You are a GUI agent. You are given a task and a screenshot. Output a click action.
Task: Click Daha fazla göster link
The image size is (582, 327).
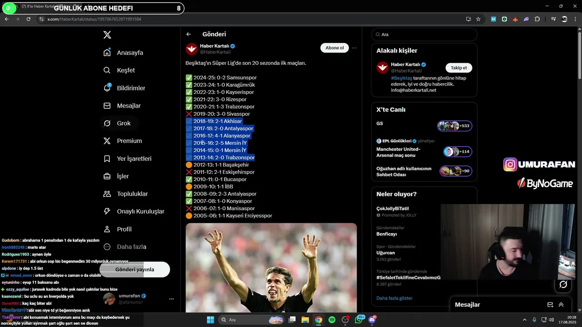[x=395, y=298]
